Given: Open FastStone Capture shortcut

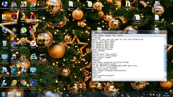Looking at the screenshot, I should click(24, 6).
